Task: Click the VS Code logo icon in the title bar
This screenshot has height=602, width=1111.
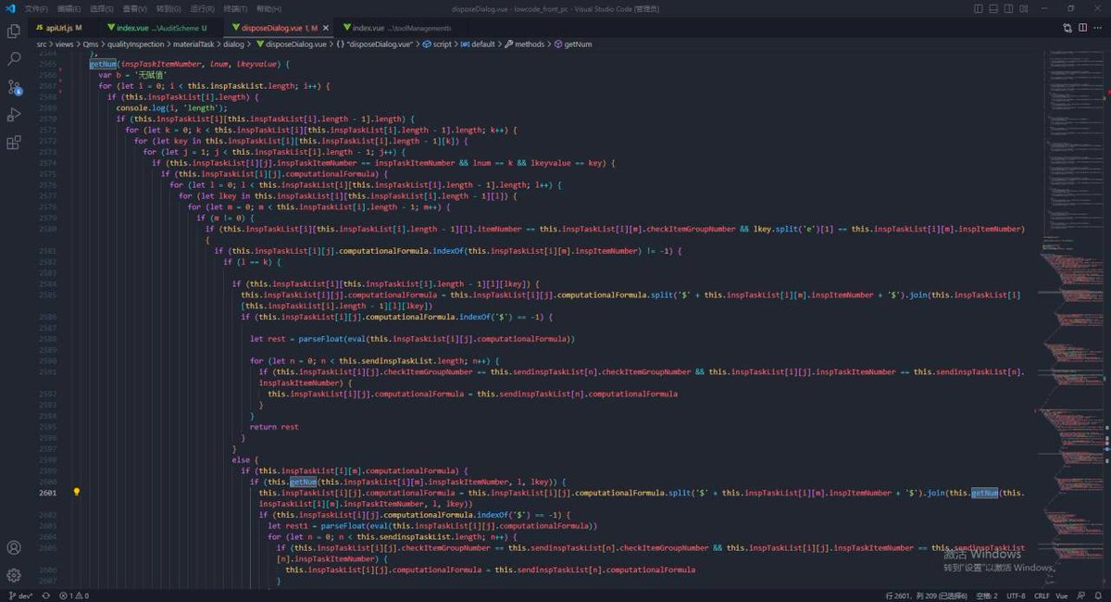Action: click(x=10, y=8)
